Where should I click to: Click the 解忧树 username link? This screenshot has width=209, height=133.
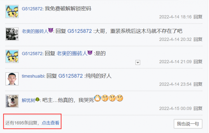pos(28,100)
